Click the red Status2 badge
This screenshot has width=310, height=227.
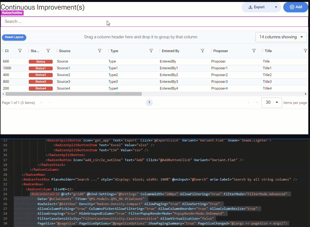pyautogui.click(x=41, y=75)
